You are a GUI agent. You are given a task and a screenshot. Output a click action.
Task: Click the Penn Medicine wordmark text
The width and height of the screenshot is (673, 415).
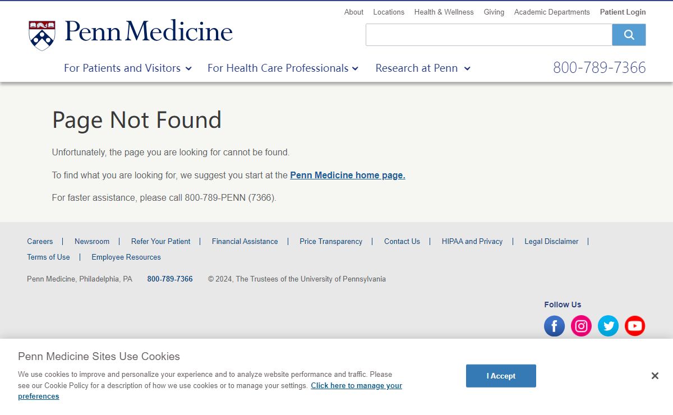click(x=149, y=32)
